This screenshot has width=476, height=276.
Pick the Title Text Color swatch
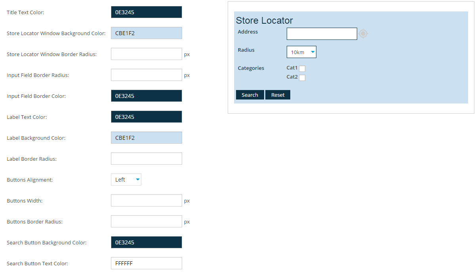tap(146, 12)
